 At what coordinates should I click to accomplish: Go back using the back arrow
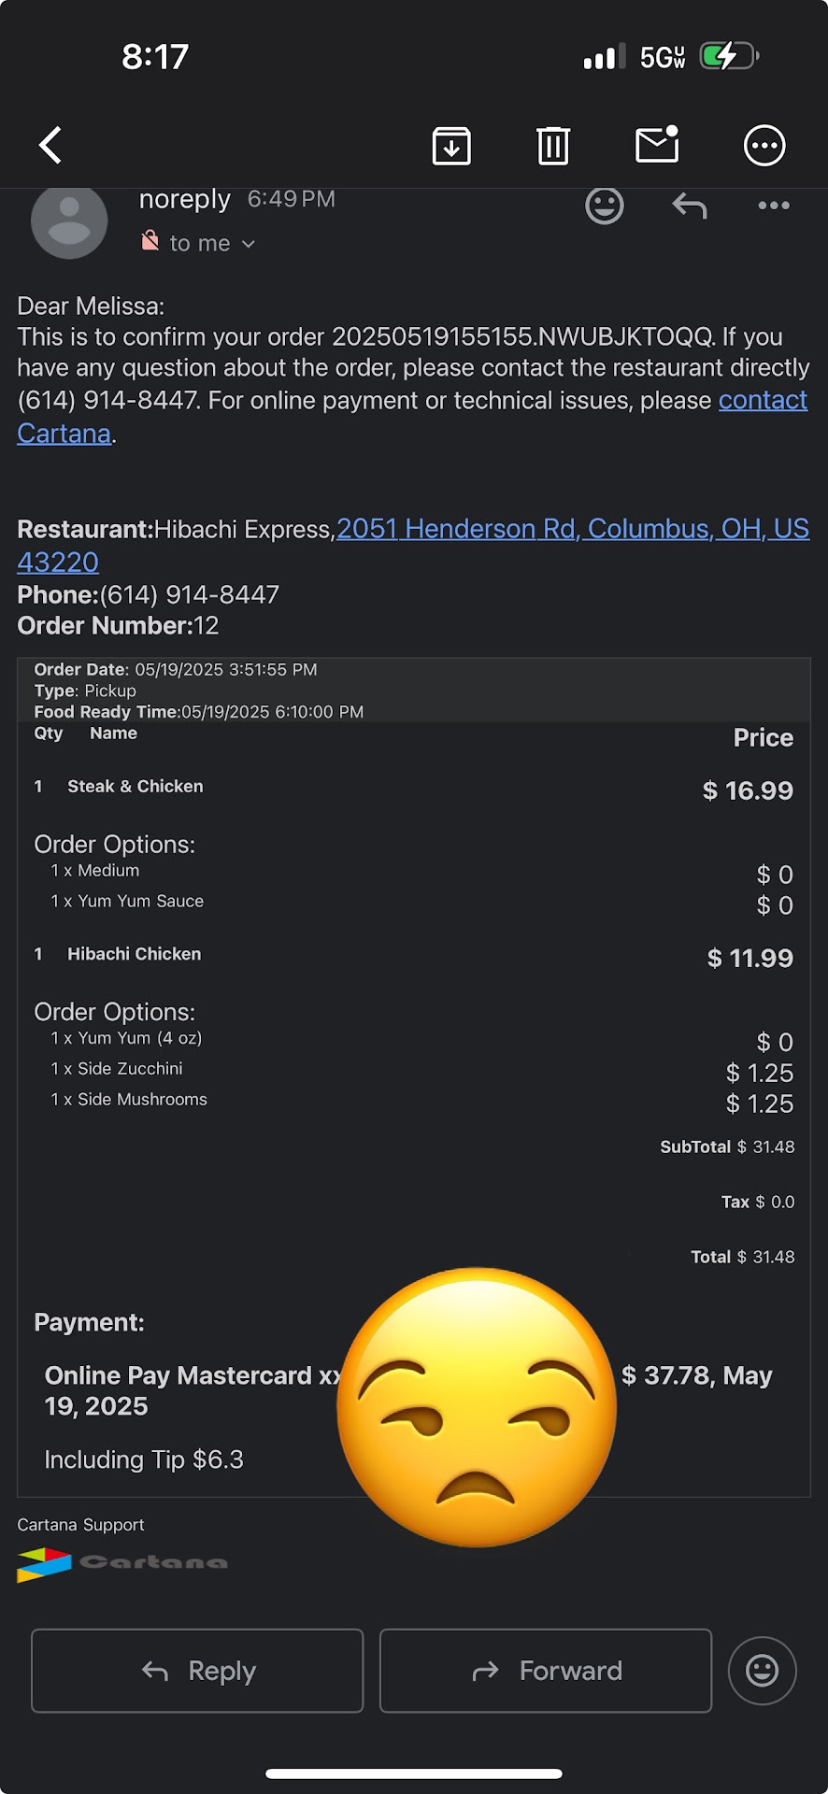click(50, 146)
